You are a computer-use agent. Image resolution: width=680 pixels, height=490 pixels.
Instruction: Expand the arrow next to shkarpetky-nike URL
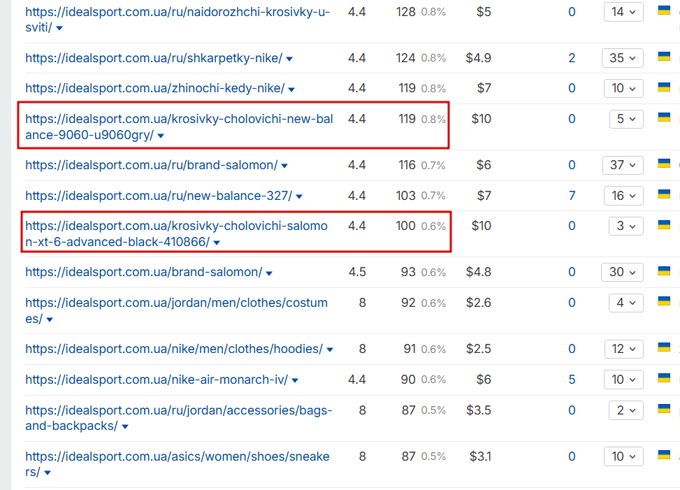(289, 59)
